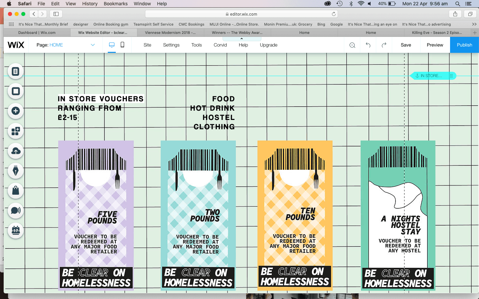The height and width of the screenshot is (299, 479).
Task: Select the green NIGHTS HOSTEL STAY voucher
Action: click(398, 216)
